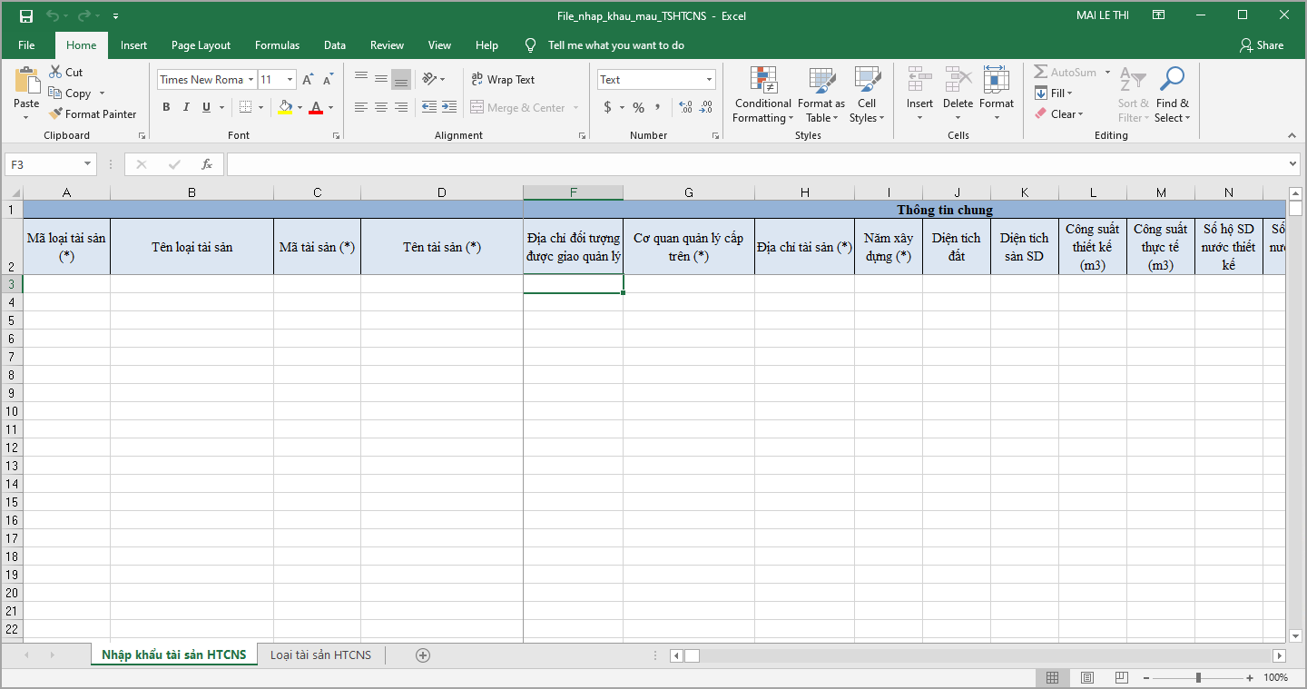Click the Increase Decimal icon
This screenshot has width=1307, height=689.
[x=684, y=107]
